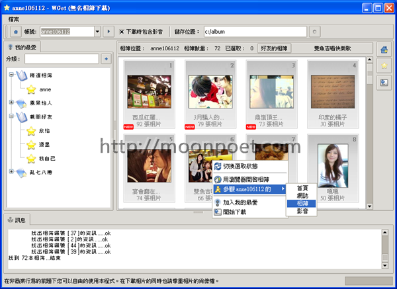This screenshot has height=289, width=397.
Task: Click the 雙魚吉唱快樂歌 header button
Action: point(332,48)
